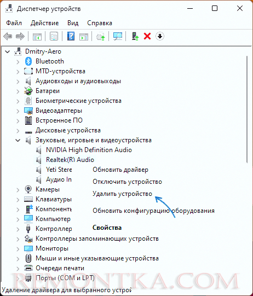
Task: Click the webcam icon beside Камеры
Action: pyautogui.click(x=28, y=189)
